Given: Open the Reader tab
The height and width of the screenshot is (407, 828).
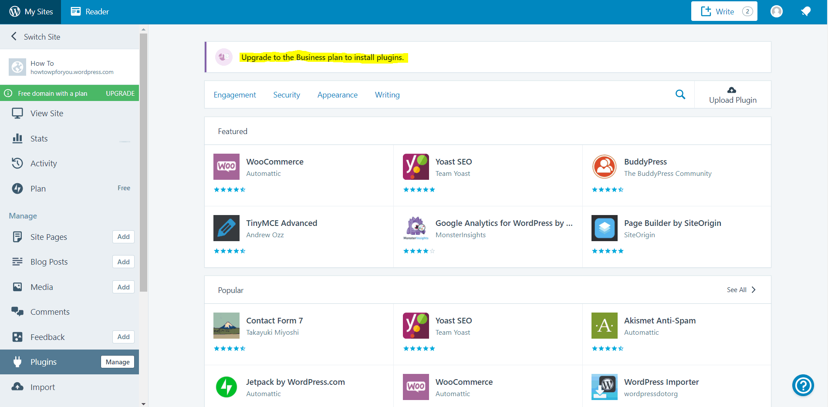Looking at the screenshot, I should coord(90,12).
